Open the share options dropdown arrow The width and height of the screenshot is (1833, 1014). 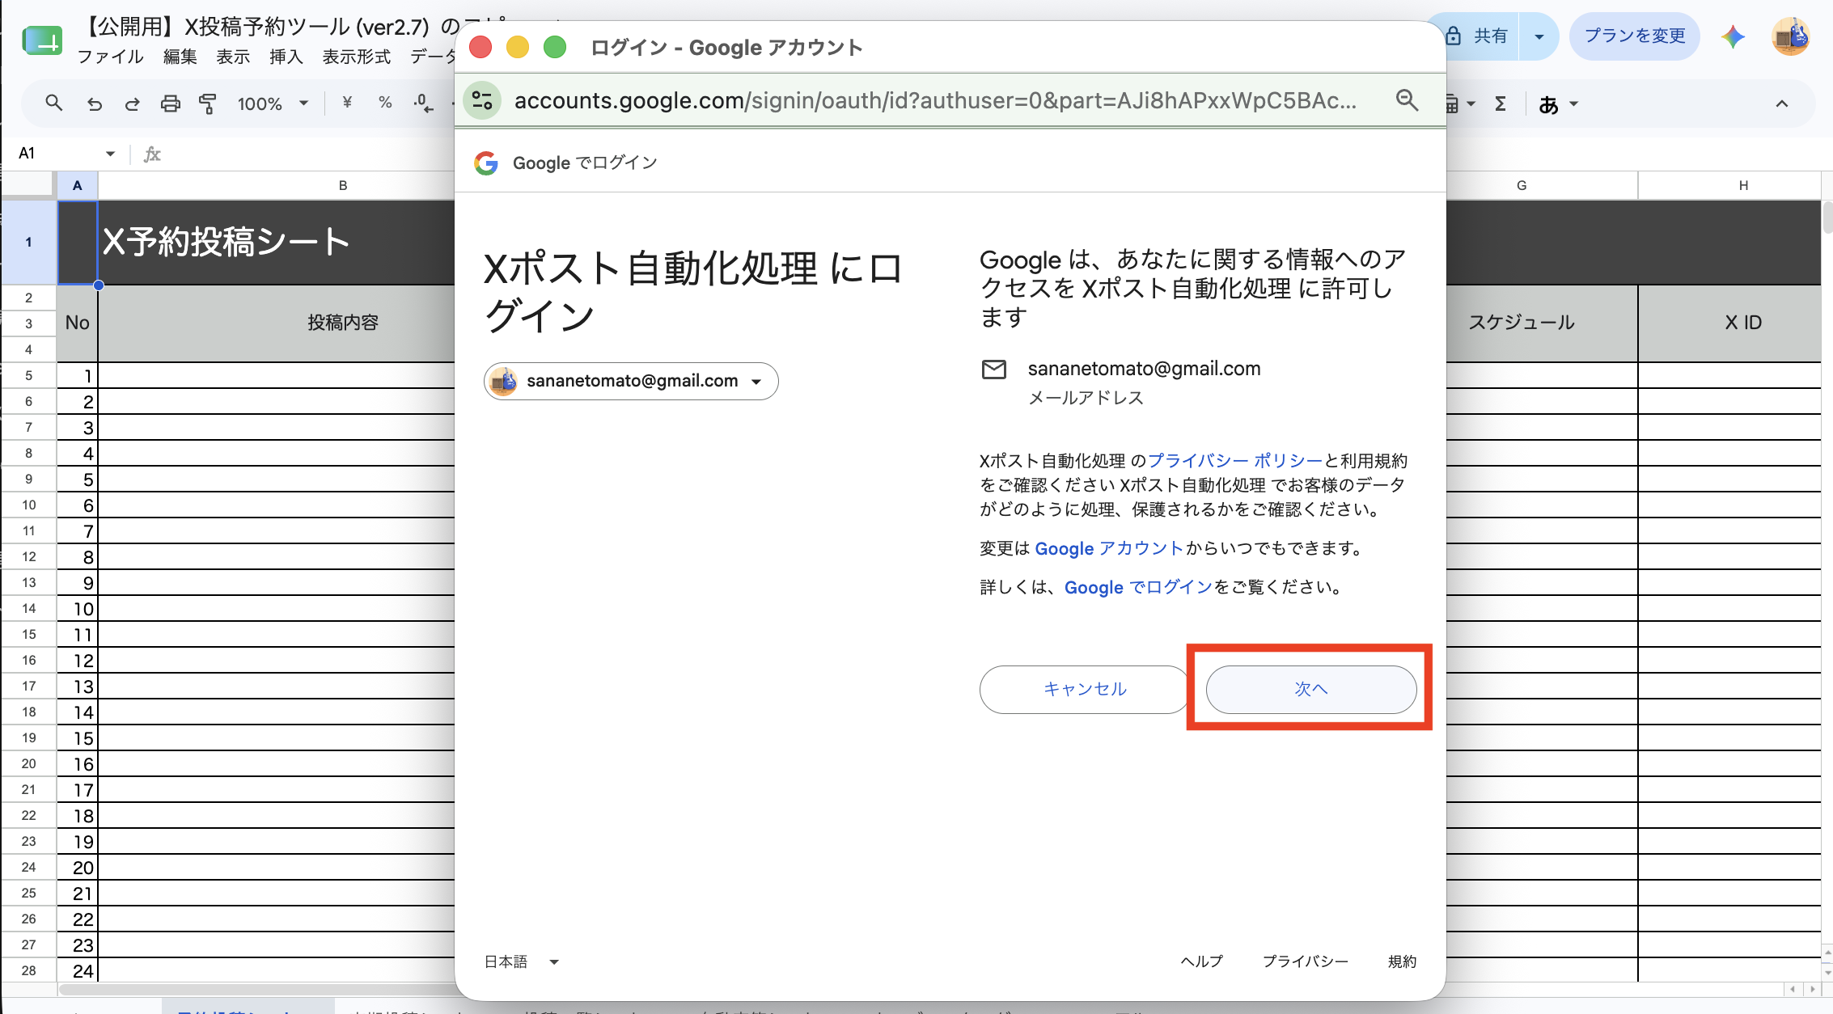coord(1539,36)
